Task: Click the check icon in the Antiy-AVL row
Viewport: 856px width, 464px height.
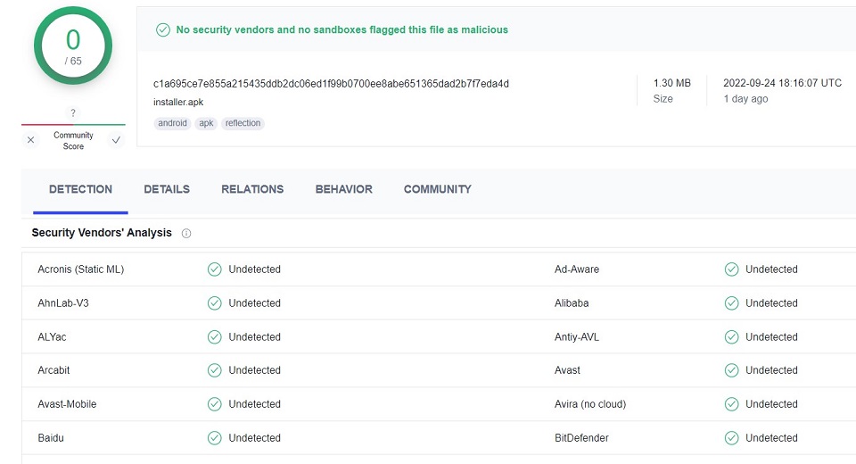Action: [731, 337]
